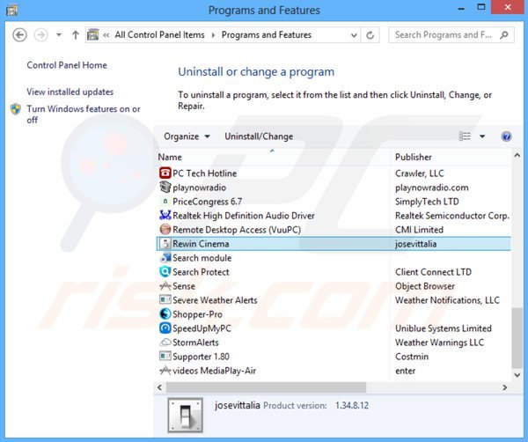Select the Sense program icon
Screen dimensions: 528x442
[x=165, y=286]
